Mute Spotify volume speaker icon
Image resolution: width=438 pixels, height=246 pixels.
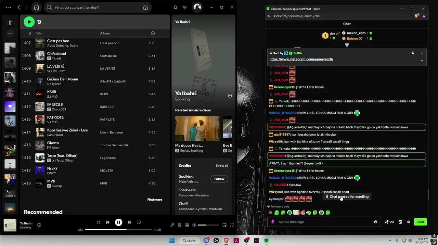(x=194, y=225)
